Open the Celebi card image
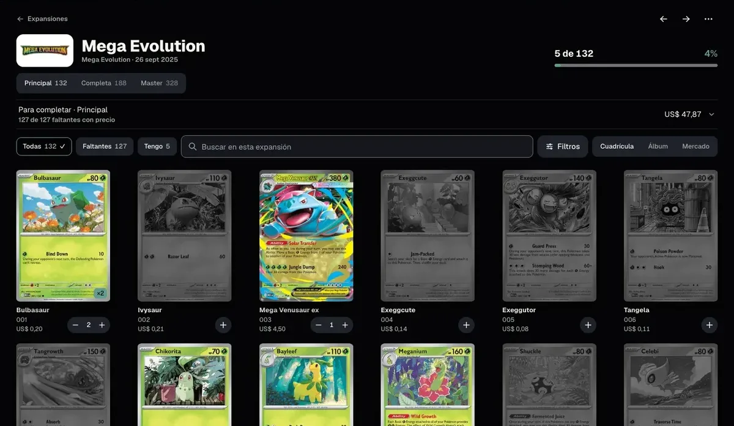The image size is (734, 426). click(670, 384)
